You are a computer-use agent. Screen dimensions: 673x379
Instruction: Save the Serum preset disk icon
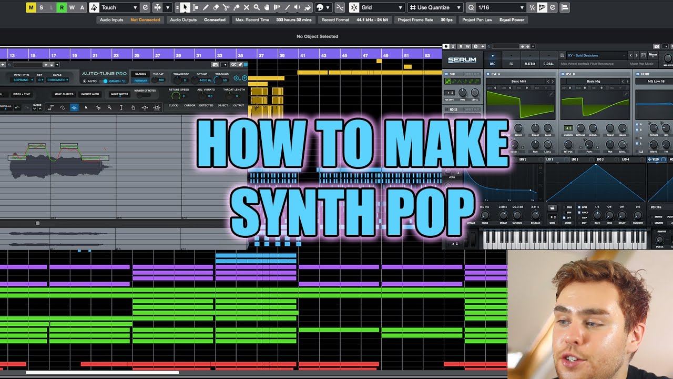point(562,55)
